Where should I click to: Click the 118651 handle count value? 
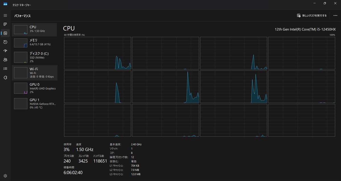100,161
